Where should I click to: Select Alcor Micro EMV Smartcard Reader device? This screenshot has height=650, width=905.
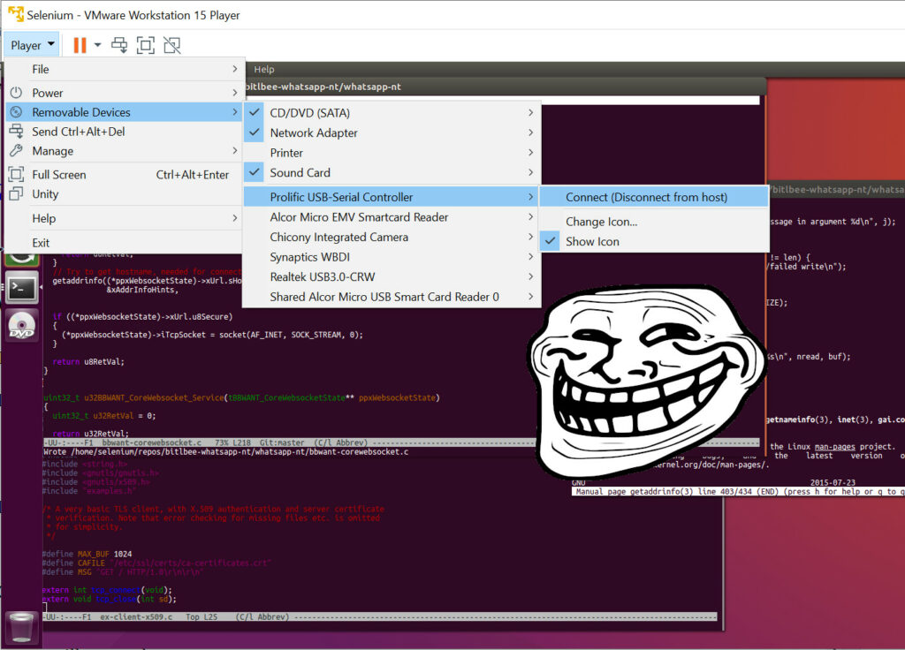click(x=392, y=217)
